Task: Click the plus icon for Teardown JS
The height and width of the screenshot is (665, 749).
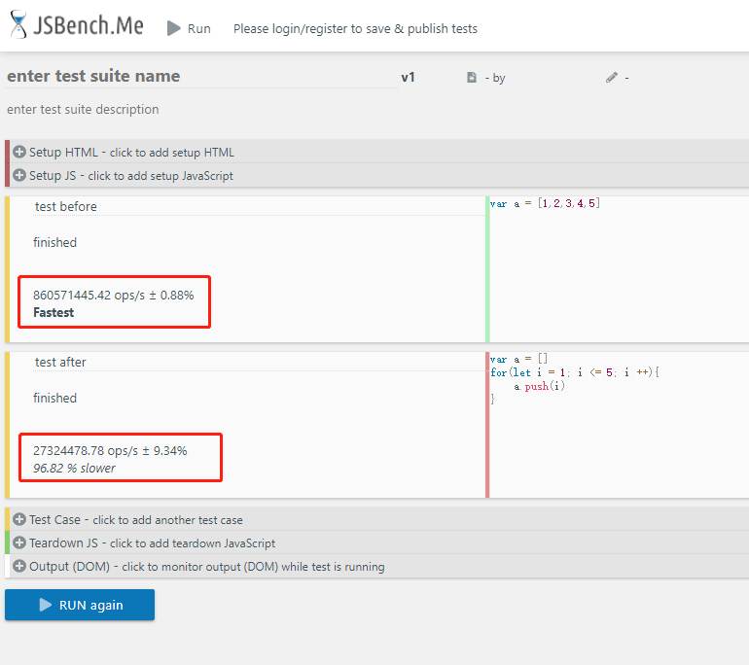Action: [19, 542]
